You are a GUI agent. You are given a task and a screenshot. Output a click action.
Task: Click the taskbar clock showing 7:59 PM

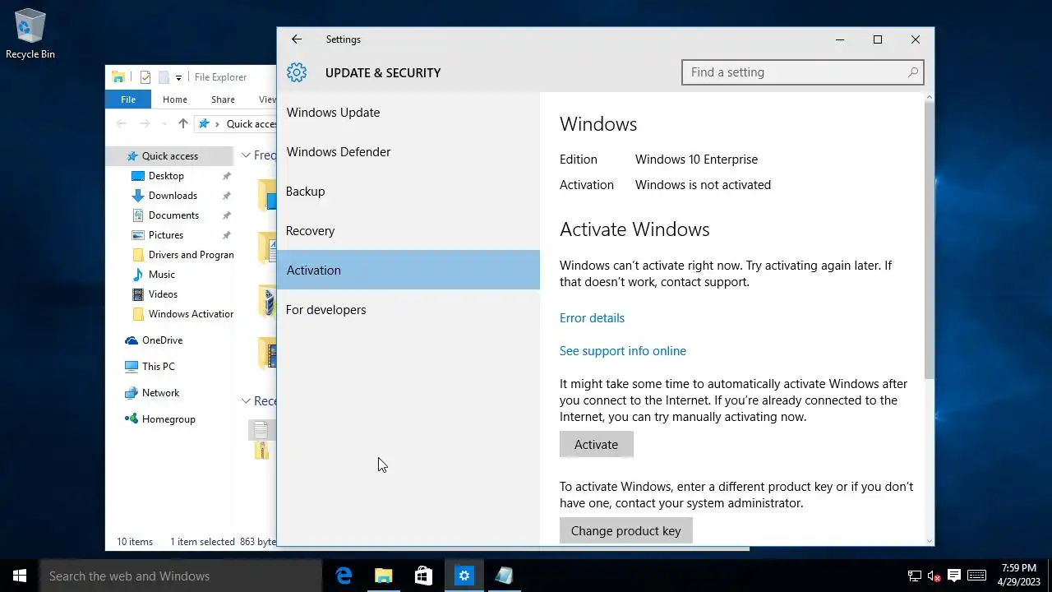[x=1019, y=576]
